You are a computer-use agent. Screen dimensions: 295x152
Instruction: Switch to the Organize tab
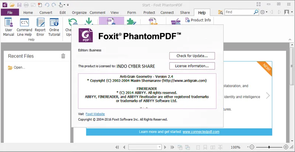click(x=79, y=13)
